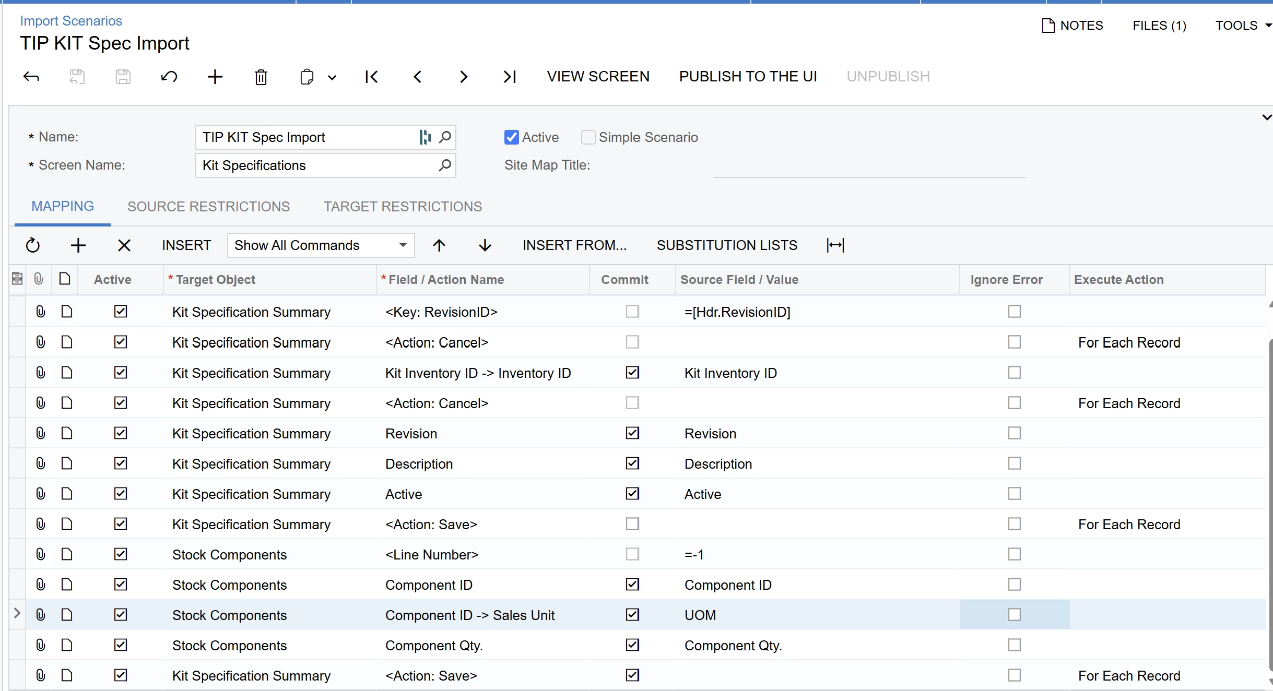Open the Show All Commands dropdown
The width and height of the screenshot is (1273, 691).
click(x=321, y=245)
